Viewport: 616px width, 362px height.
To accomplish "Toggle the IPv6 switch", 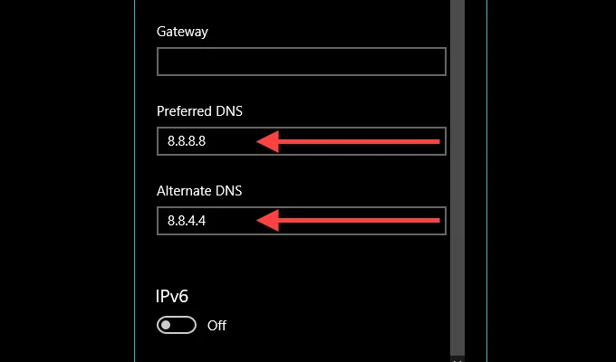I will point(177,325).
